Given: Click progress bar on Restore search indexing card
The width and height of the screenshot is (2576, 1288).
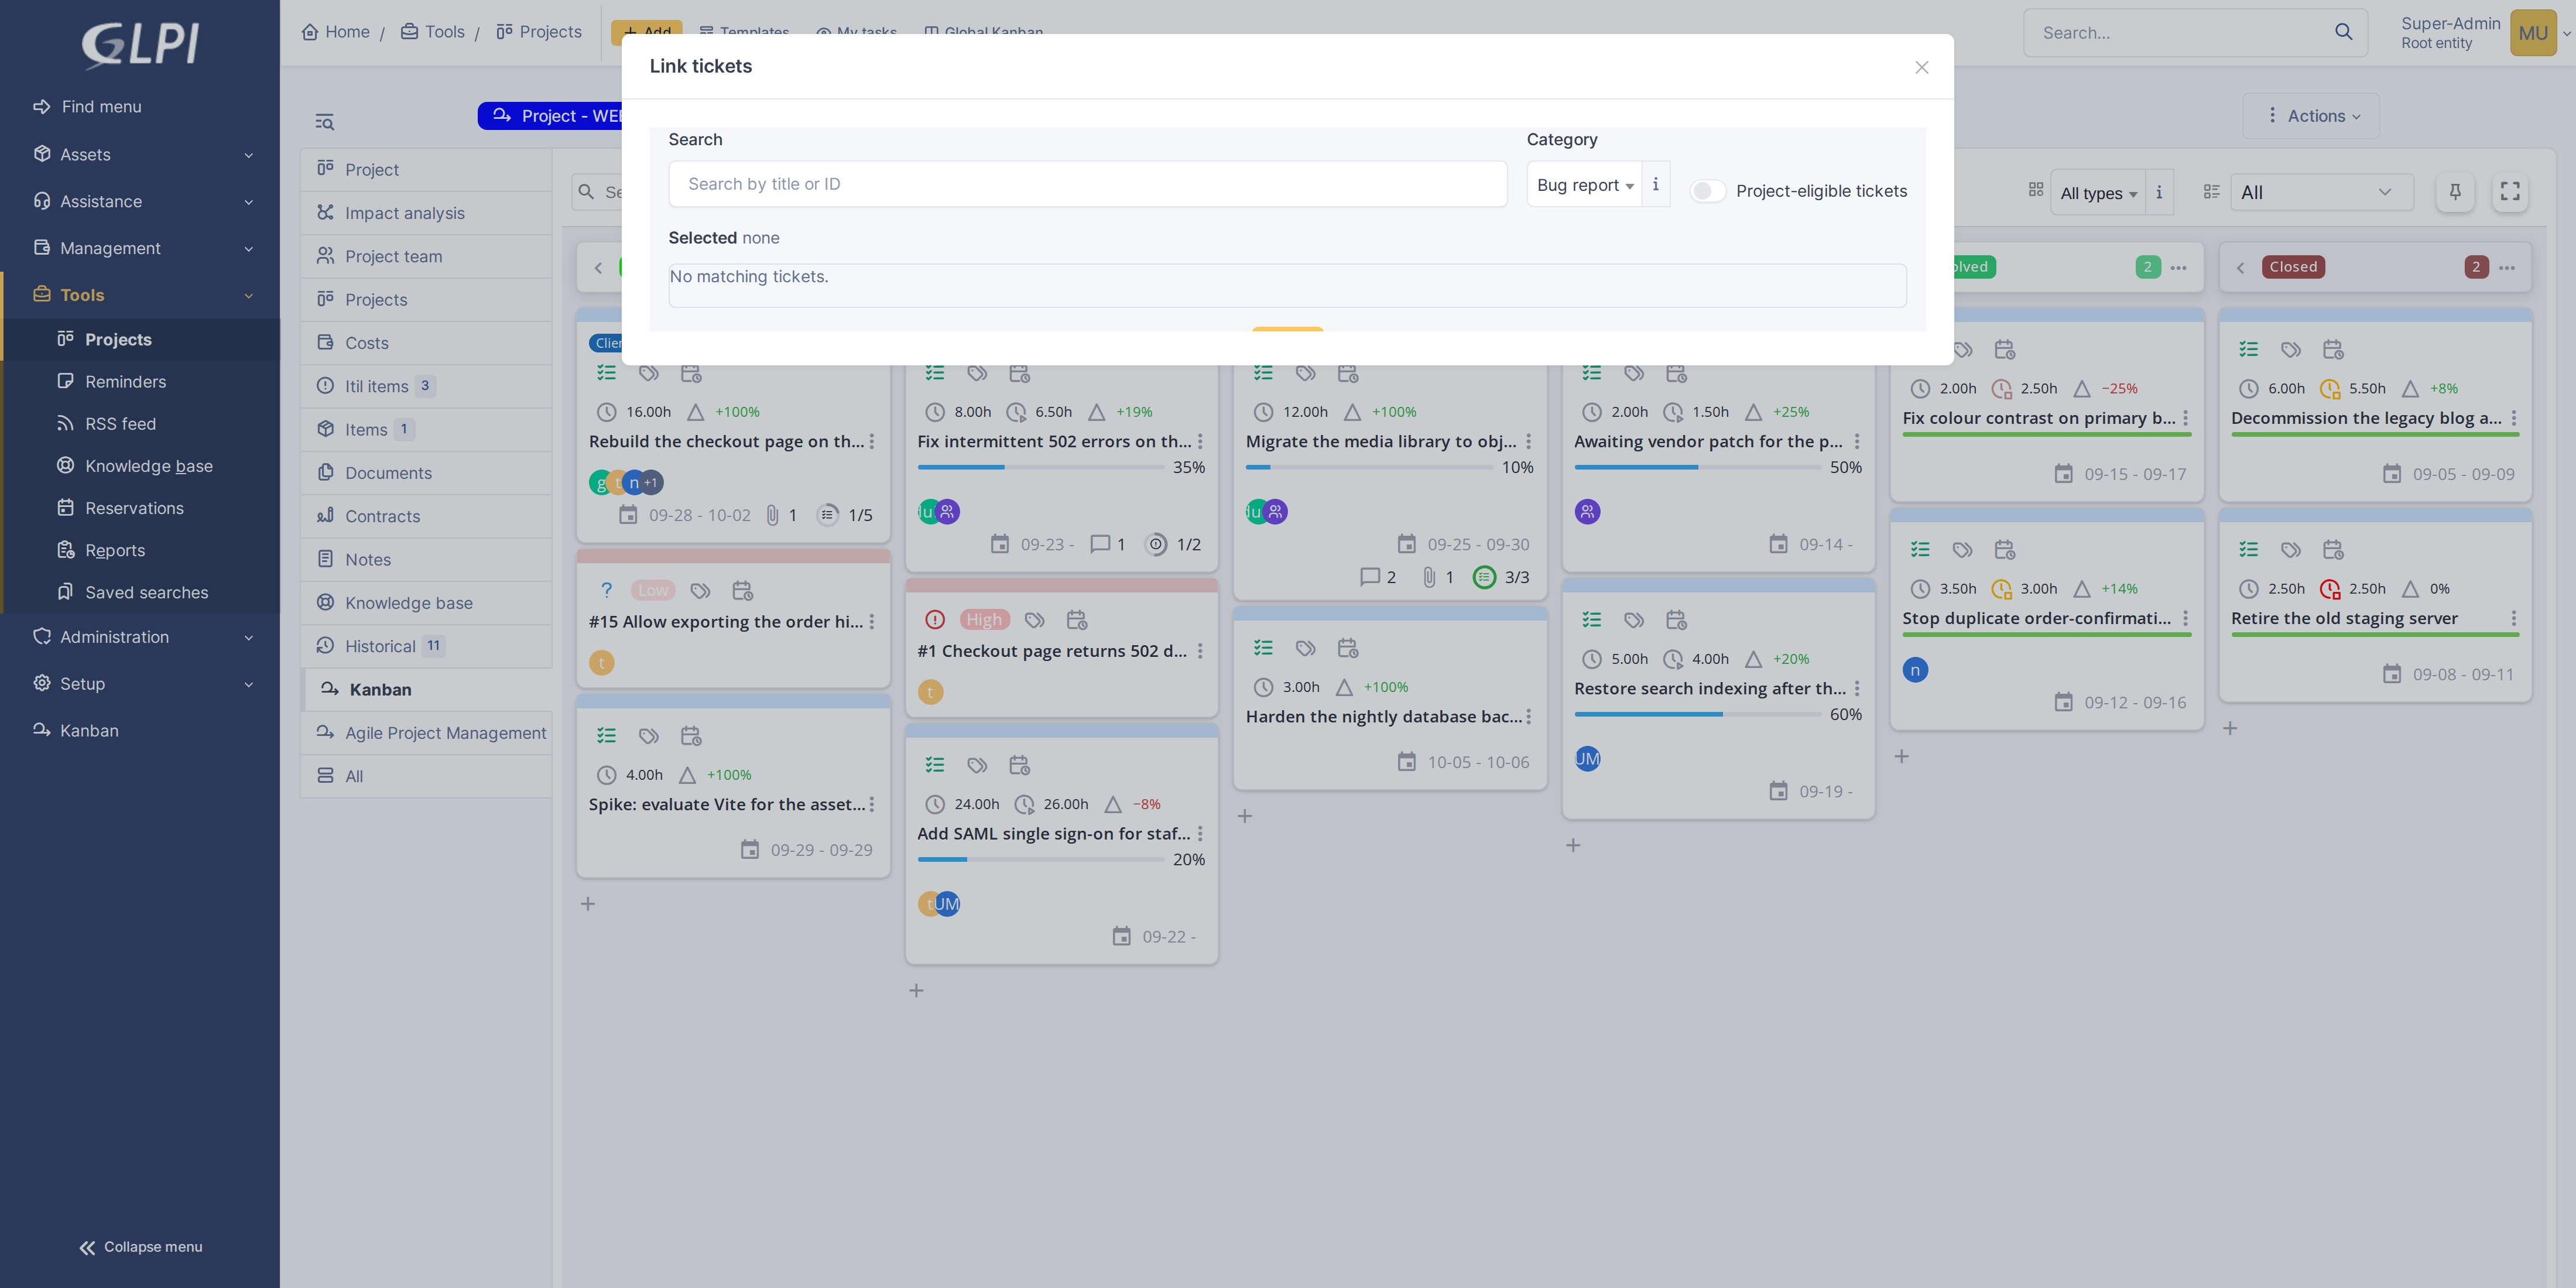Looking at the screenshot, I should pyautogui.click(x=1697, y=714).
